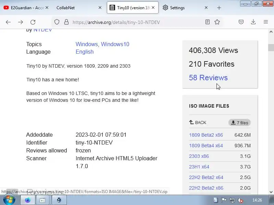The image size is (274, 205).
Task: Go back using the browser back arrow
Action: coord(8,22)
